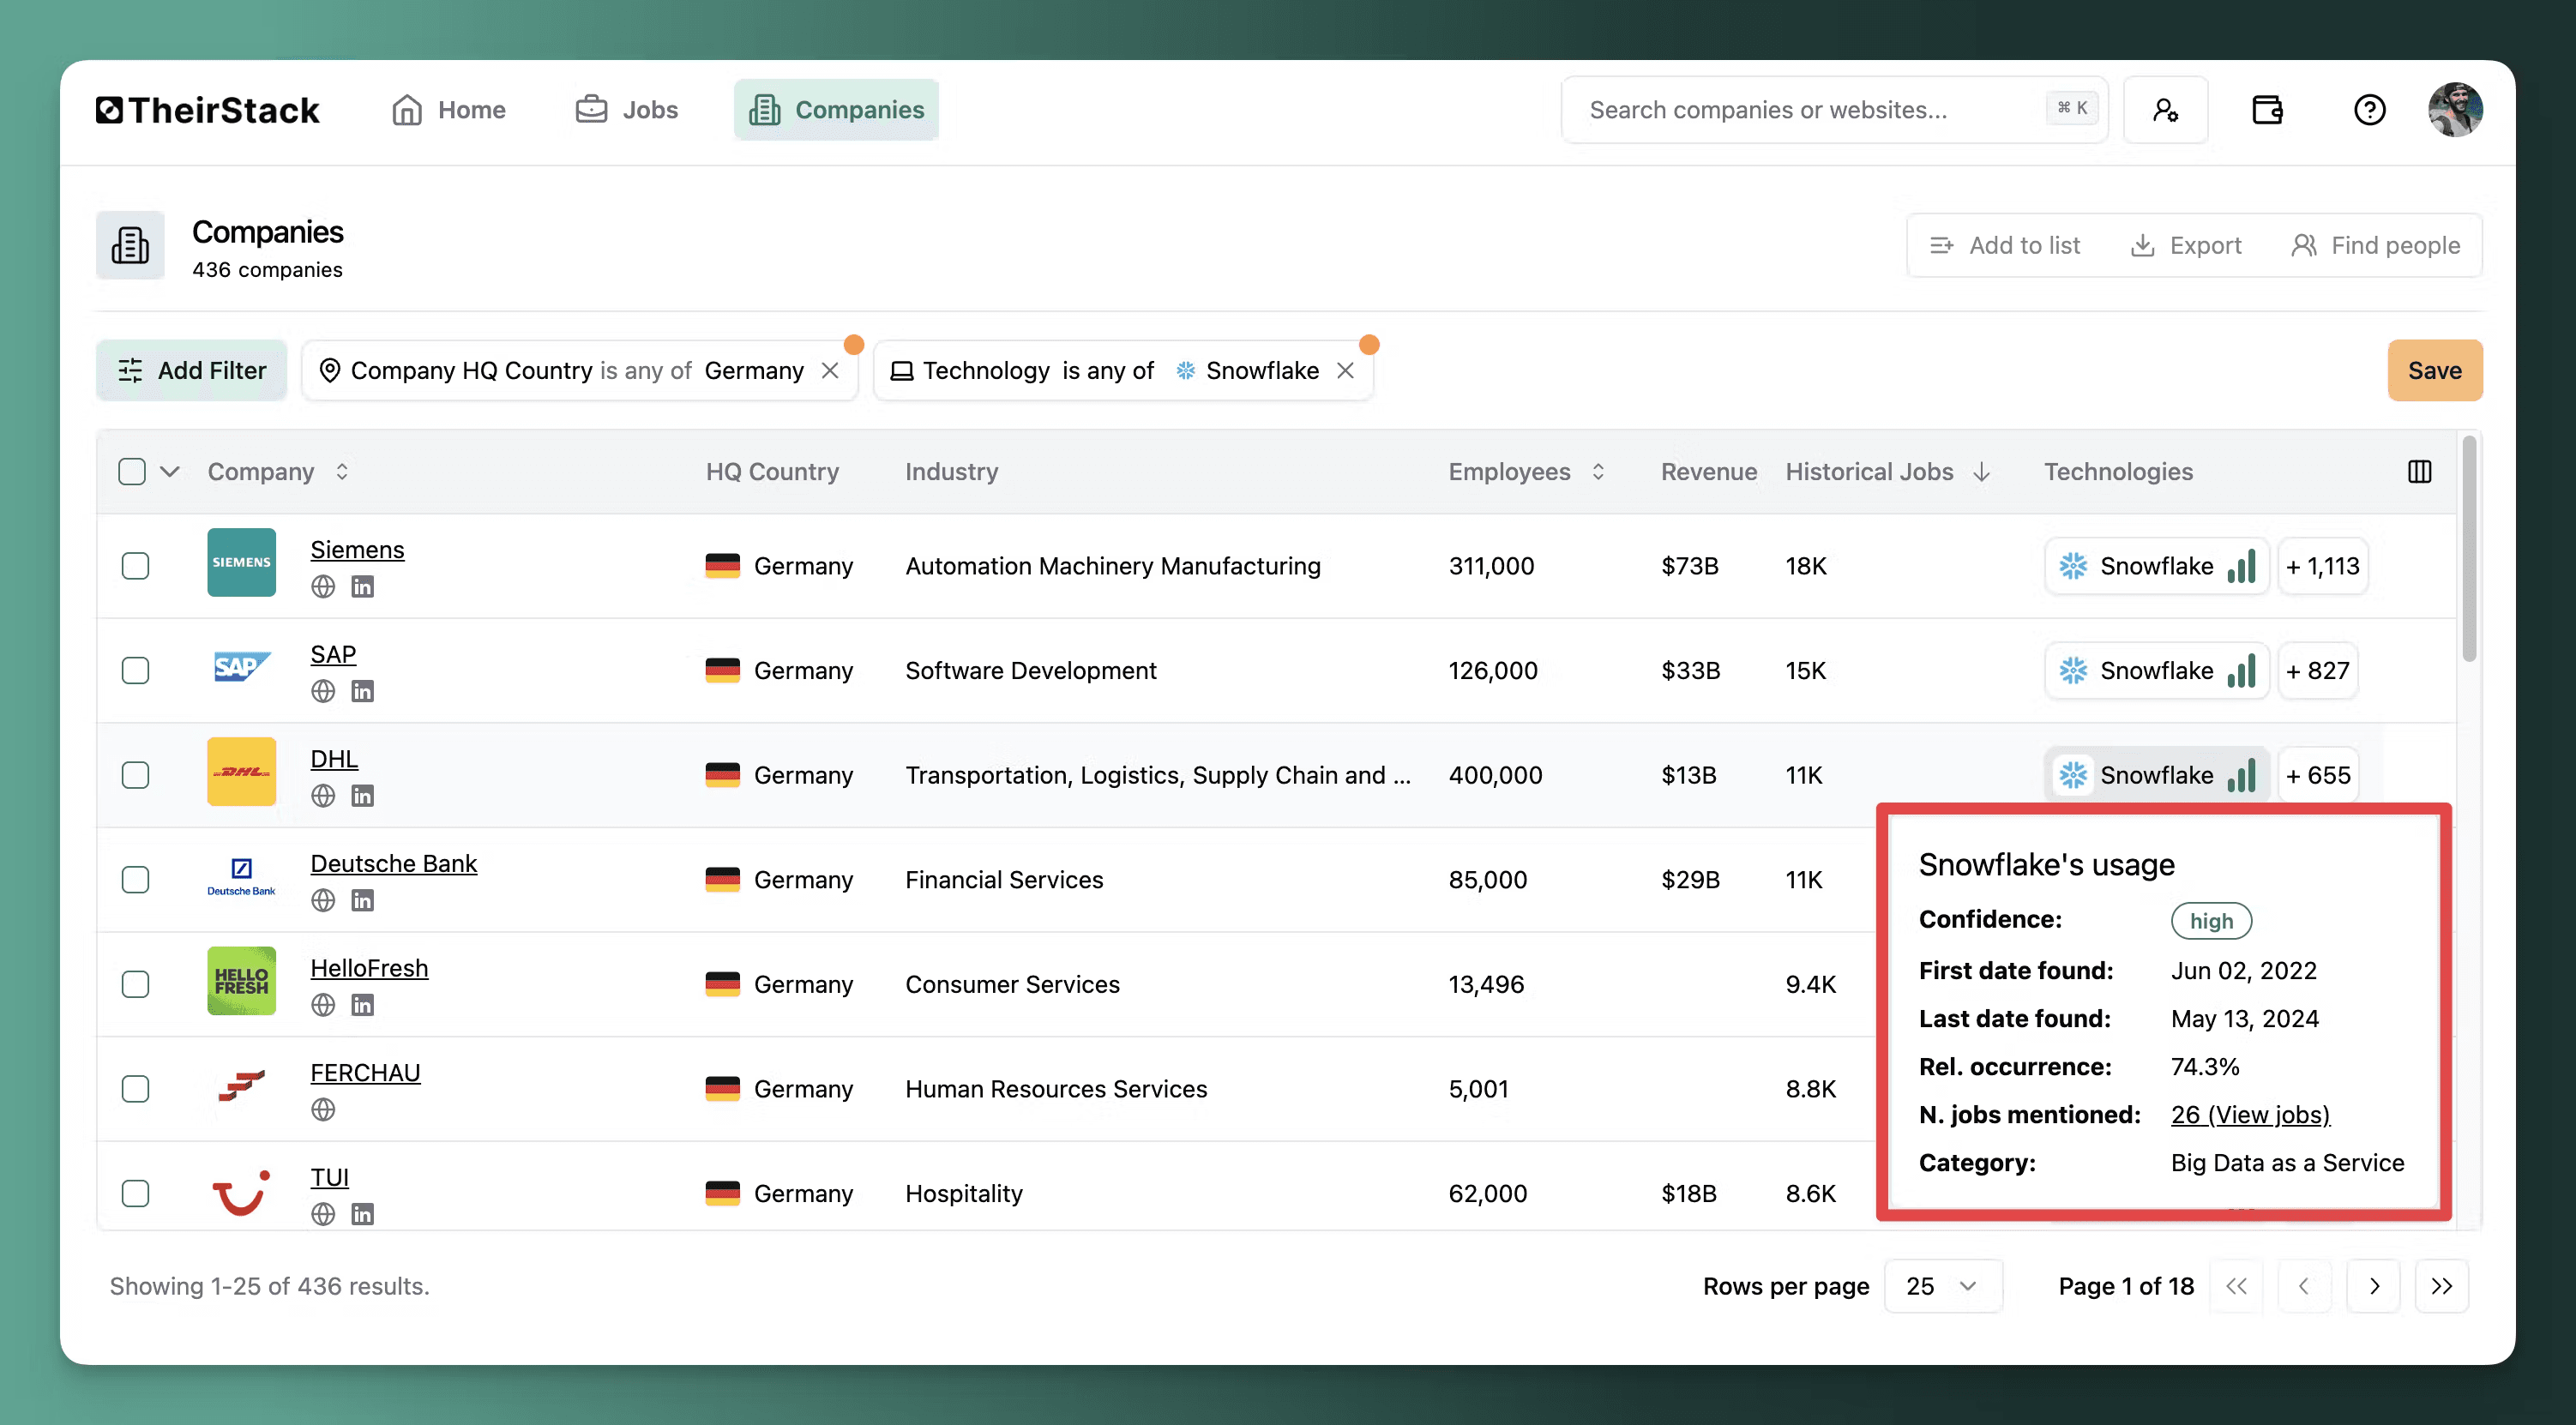This screenshot has height=1425, width=2576.
Task: Expand the selection options chevron next to header checkbox
Action: (x=170, y=472)
